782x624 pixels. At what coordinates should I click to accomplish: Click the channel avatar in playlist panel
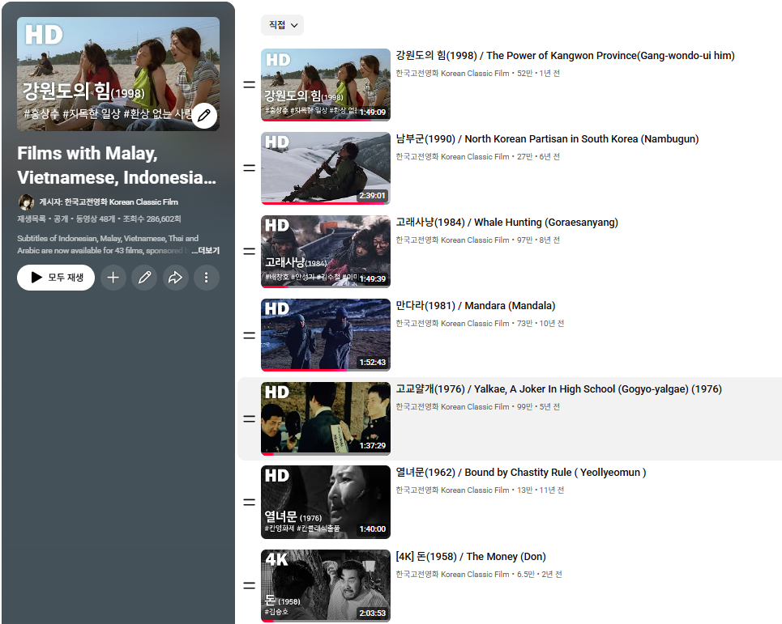click(26, 202)
